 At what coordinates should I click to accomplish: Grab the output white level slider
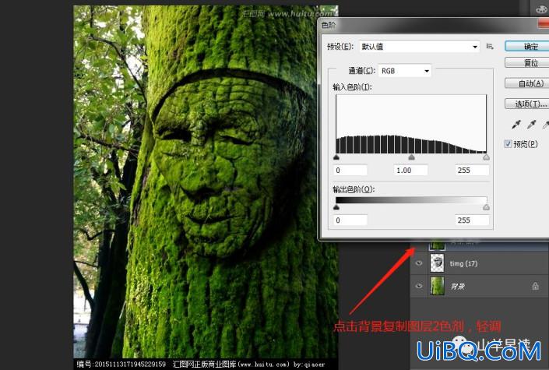click(x=487, y=207)
